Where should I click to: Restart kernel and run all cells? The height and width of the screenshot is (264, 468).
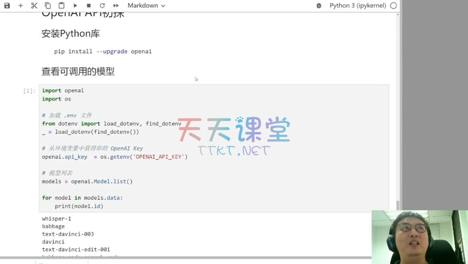pos(116,5)
